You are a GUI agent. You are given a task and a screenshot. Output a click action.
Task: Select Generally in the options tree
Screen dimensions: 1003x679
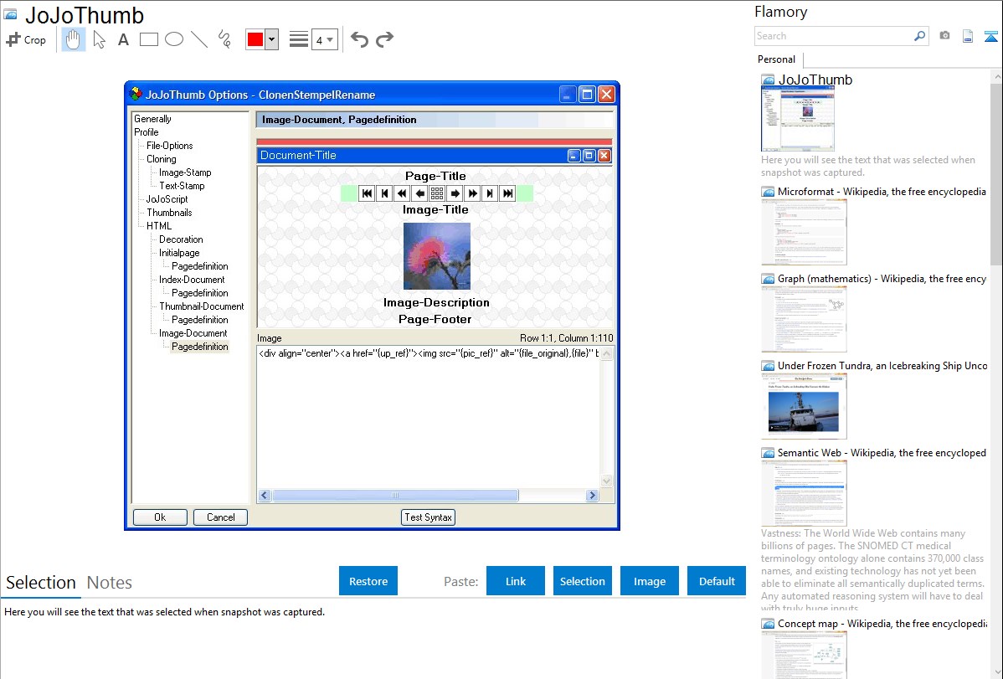tap(152, 118)
